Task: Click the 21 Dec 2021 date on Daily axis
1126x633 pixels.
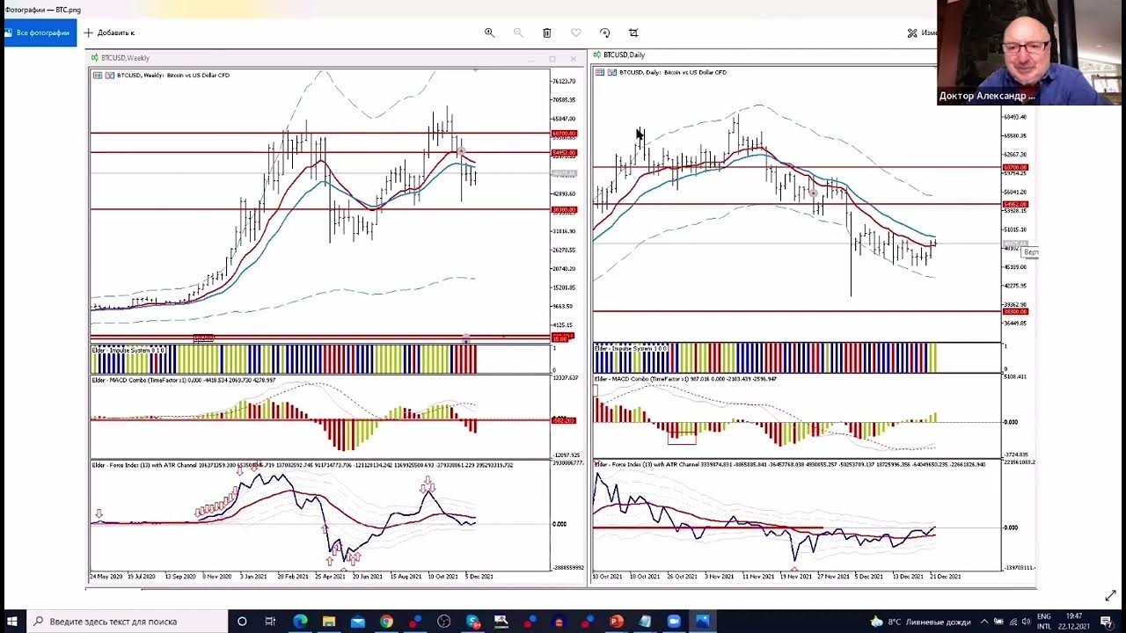Action: tap(946, 577)
